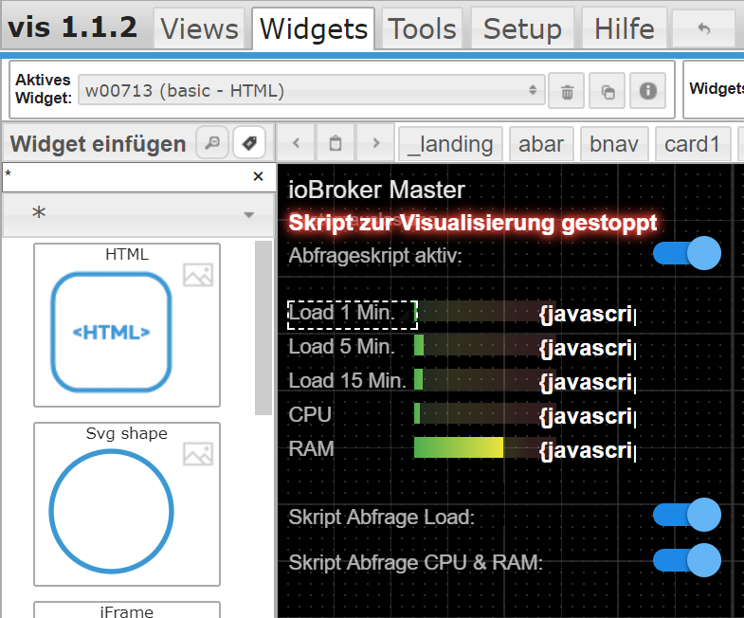This screenshot has width=744, height=618.
Task: Click the widget search magnifier icon
Action: point(212,142)
